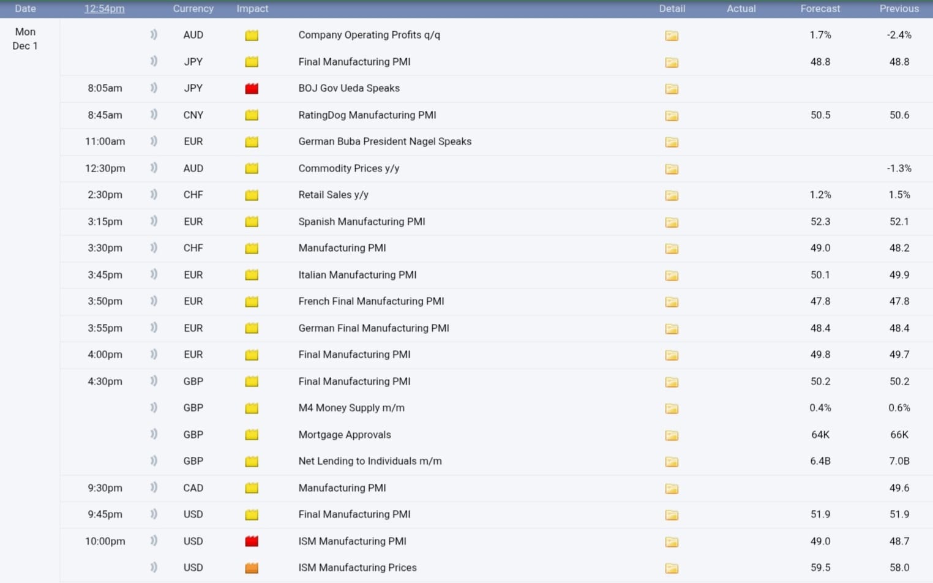Expand the German Final Manufacturing PMI row
933x583 pixels.
(373, 328)
